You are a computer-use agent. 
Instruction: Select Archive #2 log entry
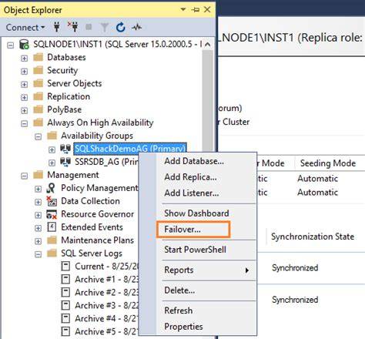[x=106, y=292]
